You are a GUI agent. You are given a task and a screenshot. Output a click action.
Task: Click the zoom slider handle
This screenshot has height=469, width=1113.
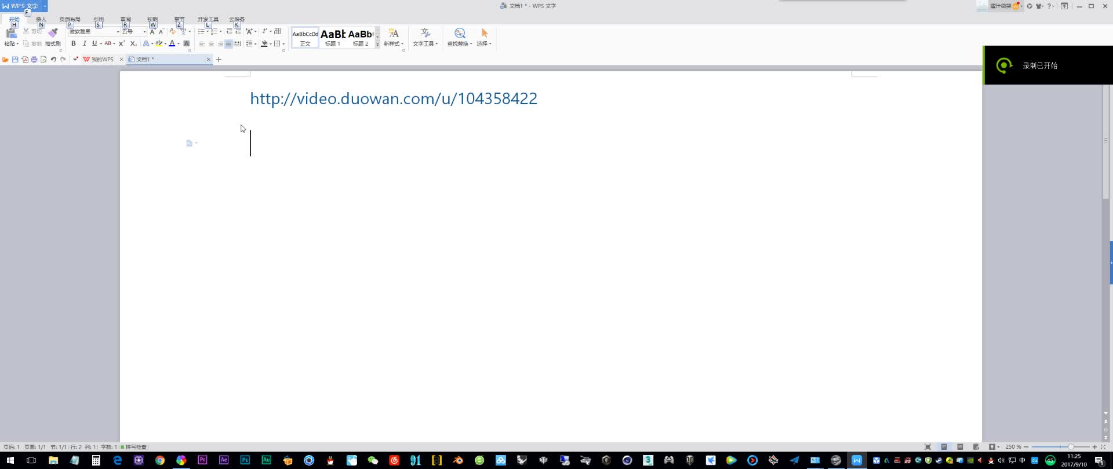coord(1071,447)
